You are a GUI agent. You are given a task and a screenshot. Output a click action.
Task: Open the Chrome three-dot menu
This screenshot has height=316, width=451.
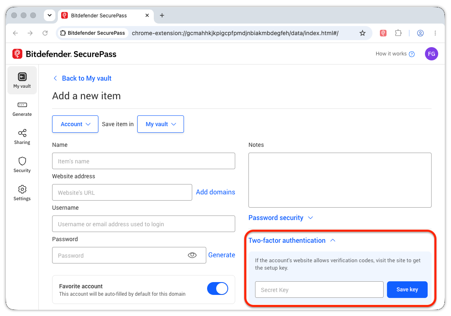click(x=435, y=33)
